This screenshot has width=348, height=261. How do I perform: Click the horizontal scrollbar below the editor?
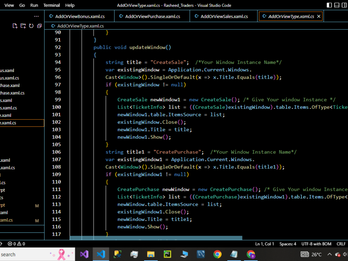156,238
